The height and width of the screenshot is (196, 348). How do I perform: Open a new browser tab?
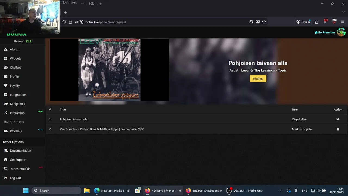pyautogui.click(x=66, y=12)
